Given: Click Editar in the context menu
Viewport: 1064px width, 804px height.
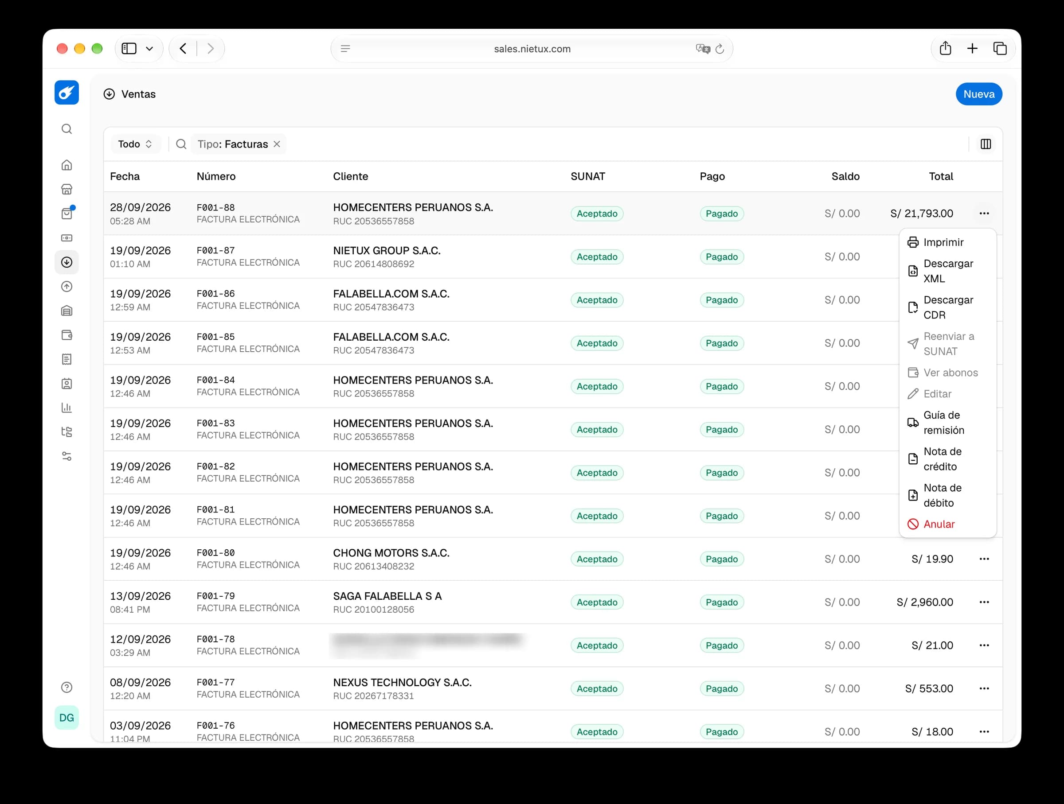Looking at the screenshot, I should click(947, 394).
